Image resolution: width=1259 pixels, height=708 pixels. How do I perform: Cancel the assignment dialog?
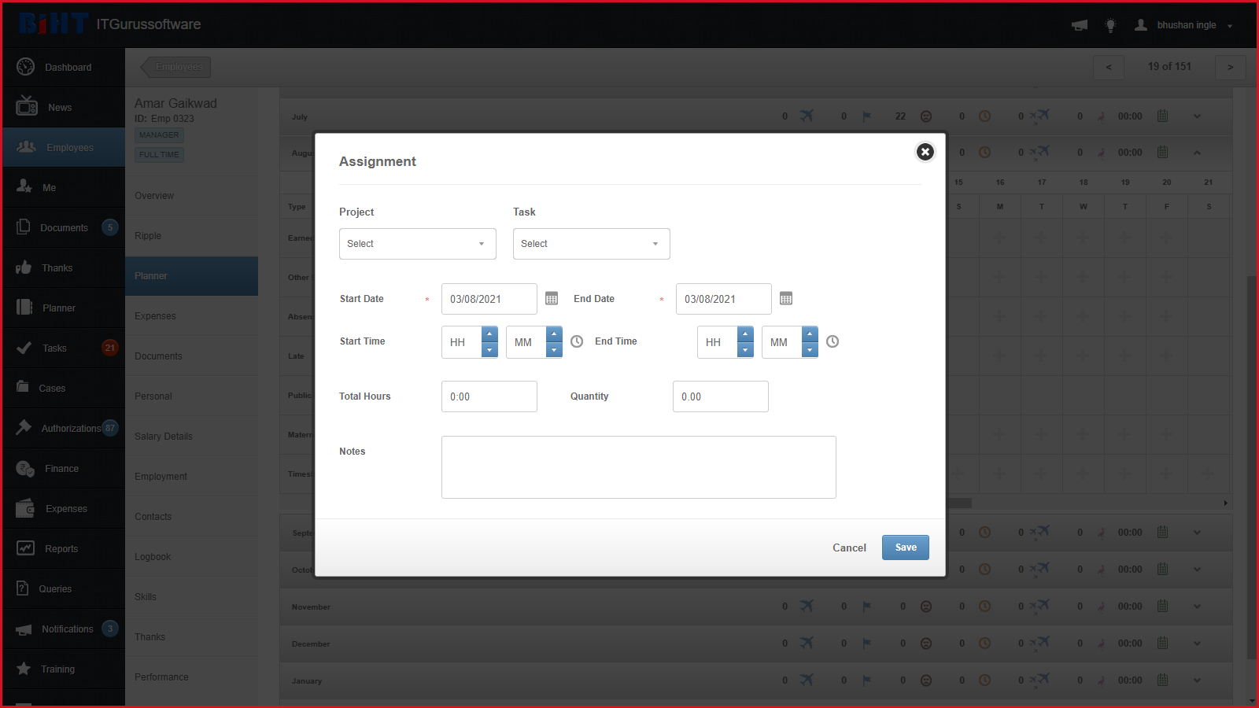tap(850, 548)
